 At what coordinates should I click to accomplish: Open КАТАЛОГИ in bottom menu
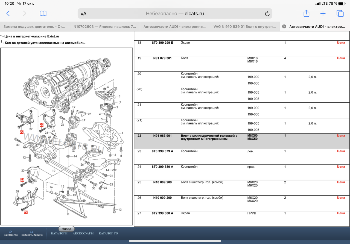point(59,233)
